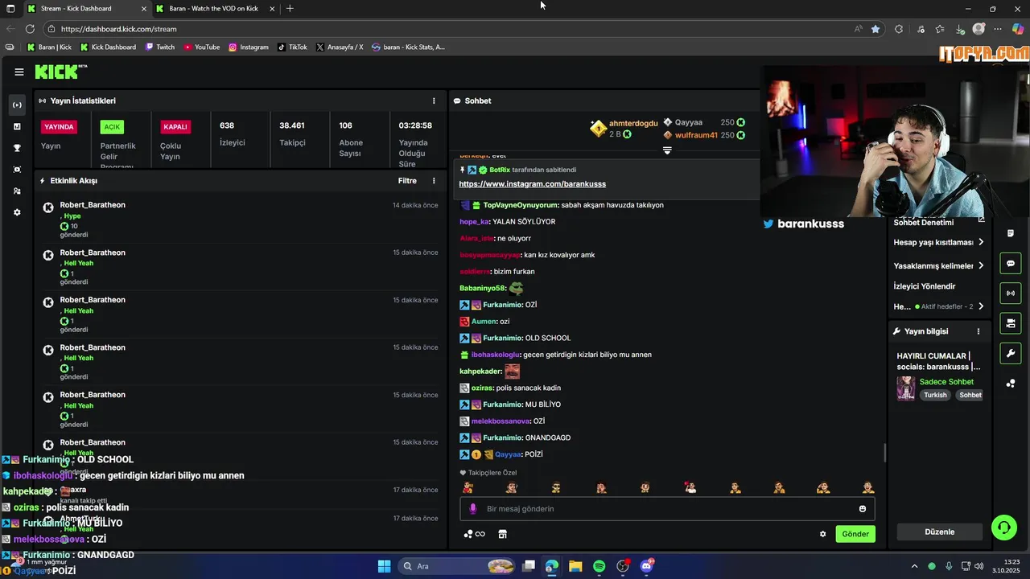The height and width of the screenshot is (579, 1030).
Task: Open Instagram bookmark
Action: pyautogui.click(x=249, y=47)
